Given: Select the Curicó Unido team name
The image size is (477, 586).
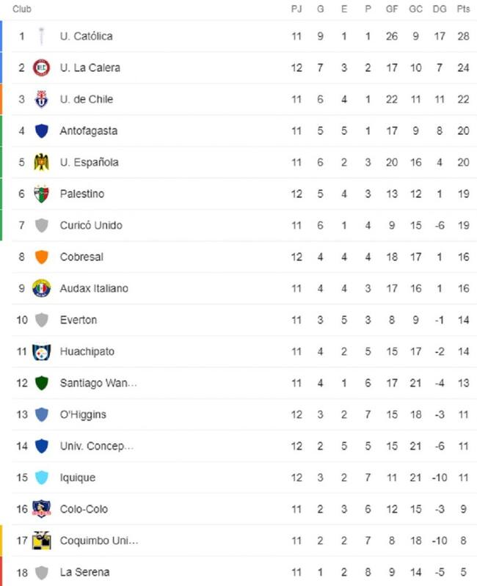Looking at the screenshot, I should (x=91, y=225).
